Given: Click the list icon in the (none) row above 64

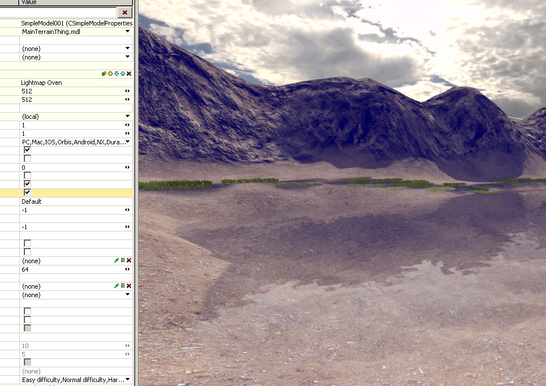Looking at the screenshot, I should click(123, 260).
